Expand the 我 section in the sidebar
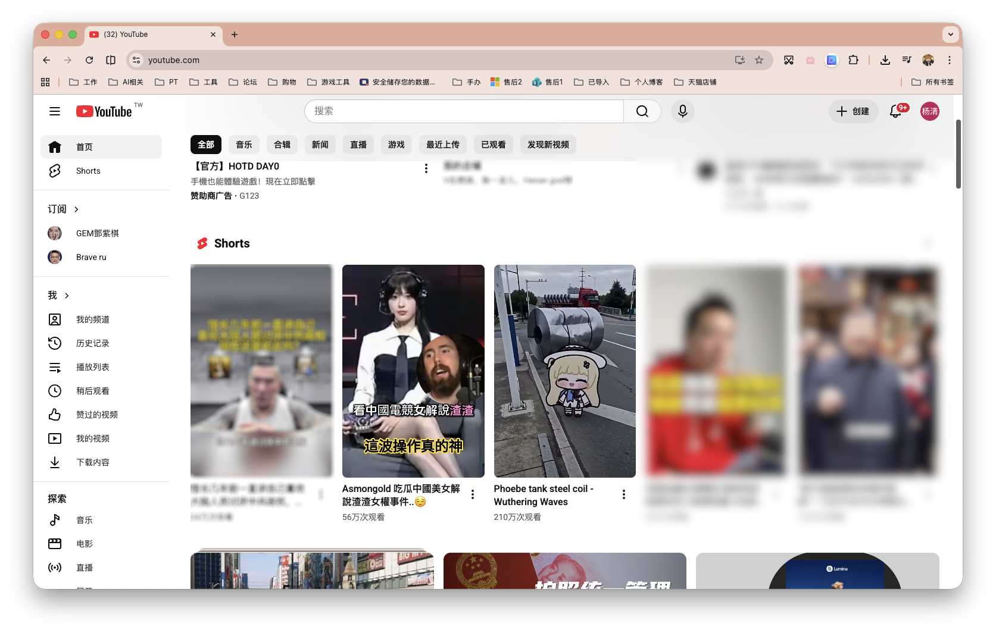Screen dimensions: 996x633 coord(58,295)
